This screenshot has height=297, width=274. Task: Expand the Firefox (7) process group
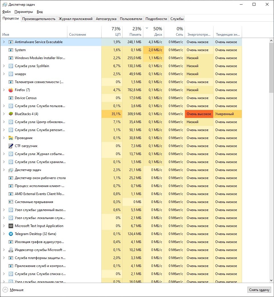(x=4, y=90)
